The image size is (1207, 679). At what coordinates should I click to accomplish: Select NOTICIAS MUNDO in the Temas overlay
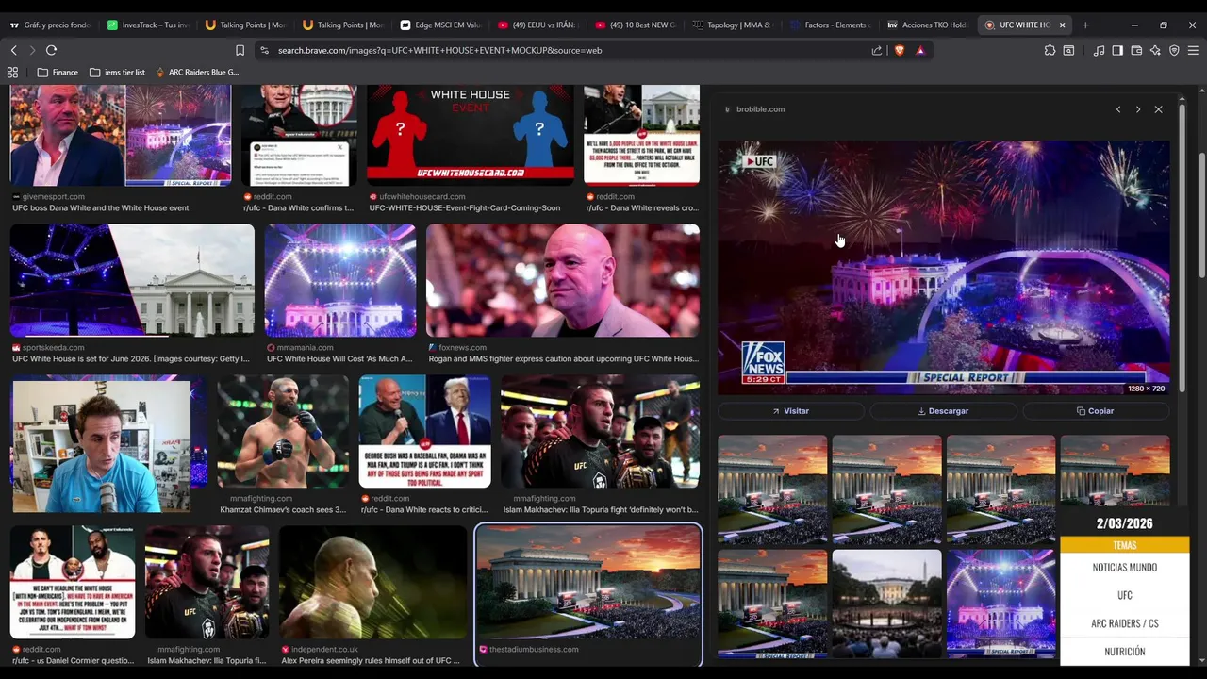click(x=1124, y=568)
